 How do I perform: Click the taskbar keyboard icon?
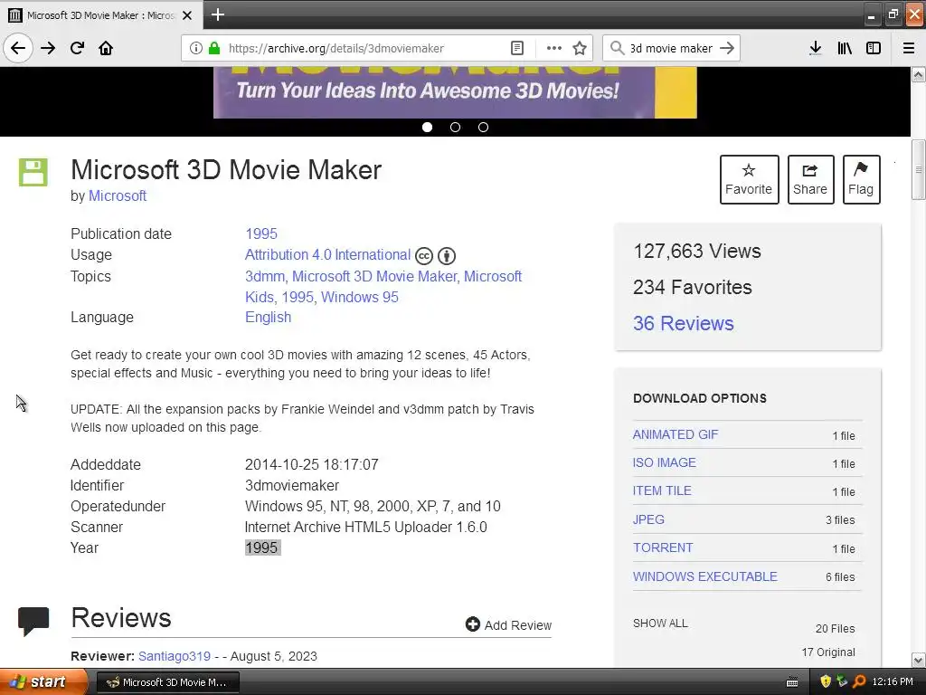click(x=792, y=682)
